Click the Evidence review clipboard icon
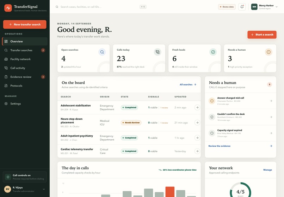Viewport: 284px width, 197px height. click(x=6, y=77)
